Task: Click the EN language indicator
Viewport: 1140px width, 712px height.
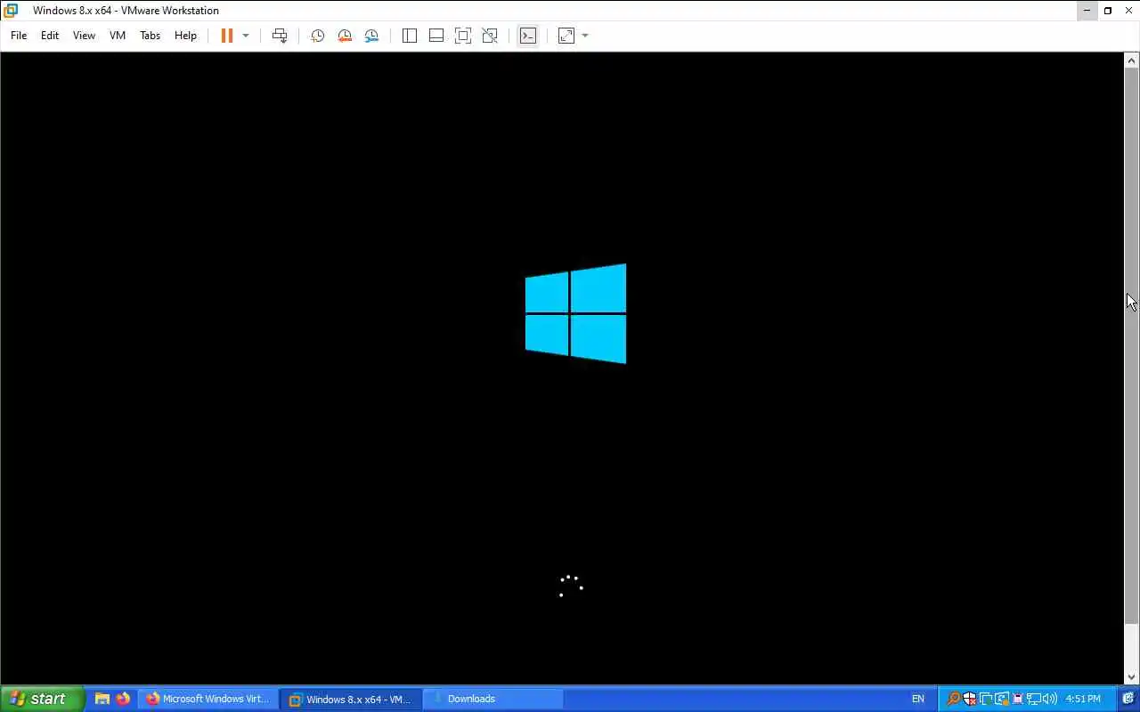Action: click(x=918, y=699)
